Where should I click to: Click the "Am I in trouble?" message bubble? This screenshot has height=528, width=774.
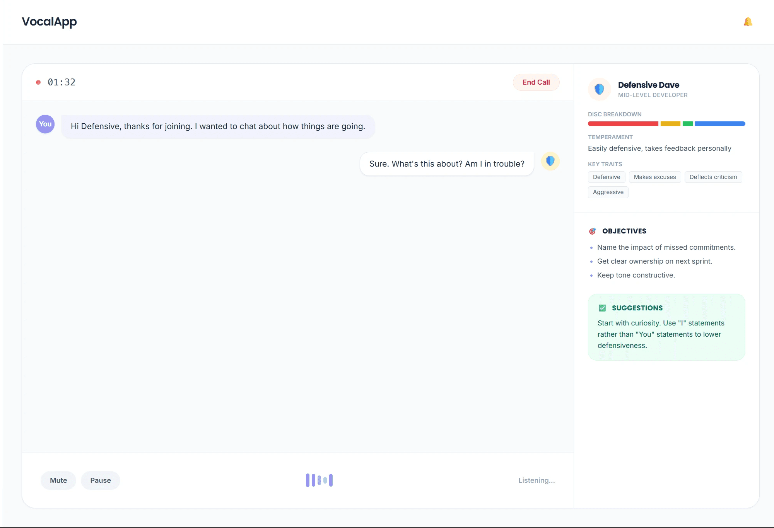[446, 164]
